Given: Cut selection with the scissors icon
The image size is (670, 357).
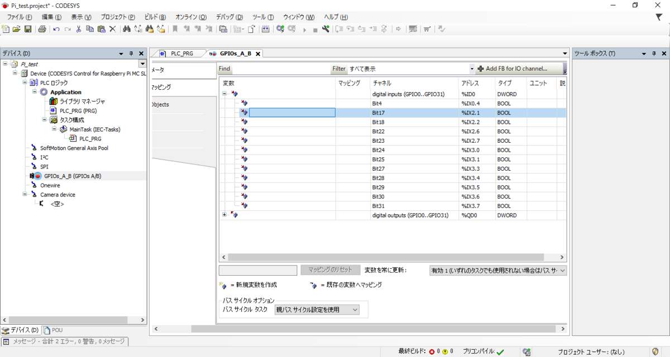Looking at the screenshot, I should coord(79,29).
